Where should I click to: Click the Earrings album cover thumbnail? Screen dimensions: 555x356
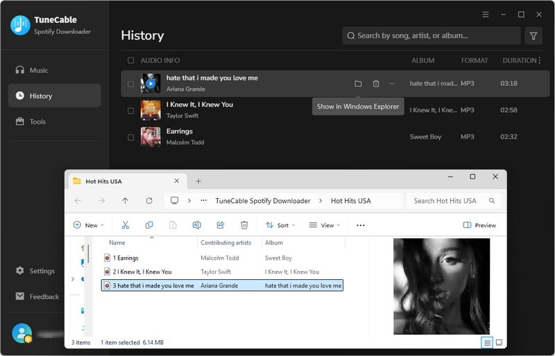click(151, 137)
